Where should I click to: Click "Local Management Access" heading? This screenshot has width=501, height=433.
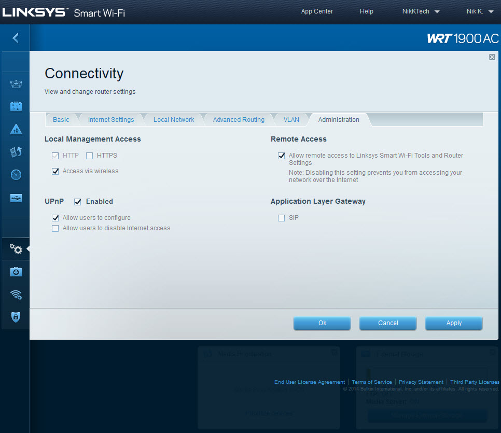[x=93, y=139]
